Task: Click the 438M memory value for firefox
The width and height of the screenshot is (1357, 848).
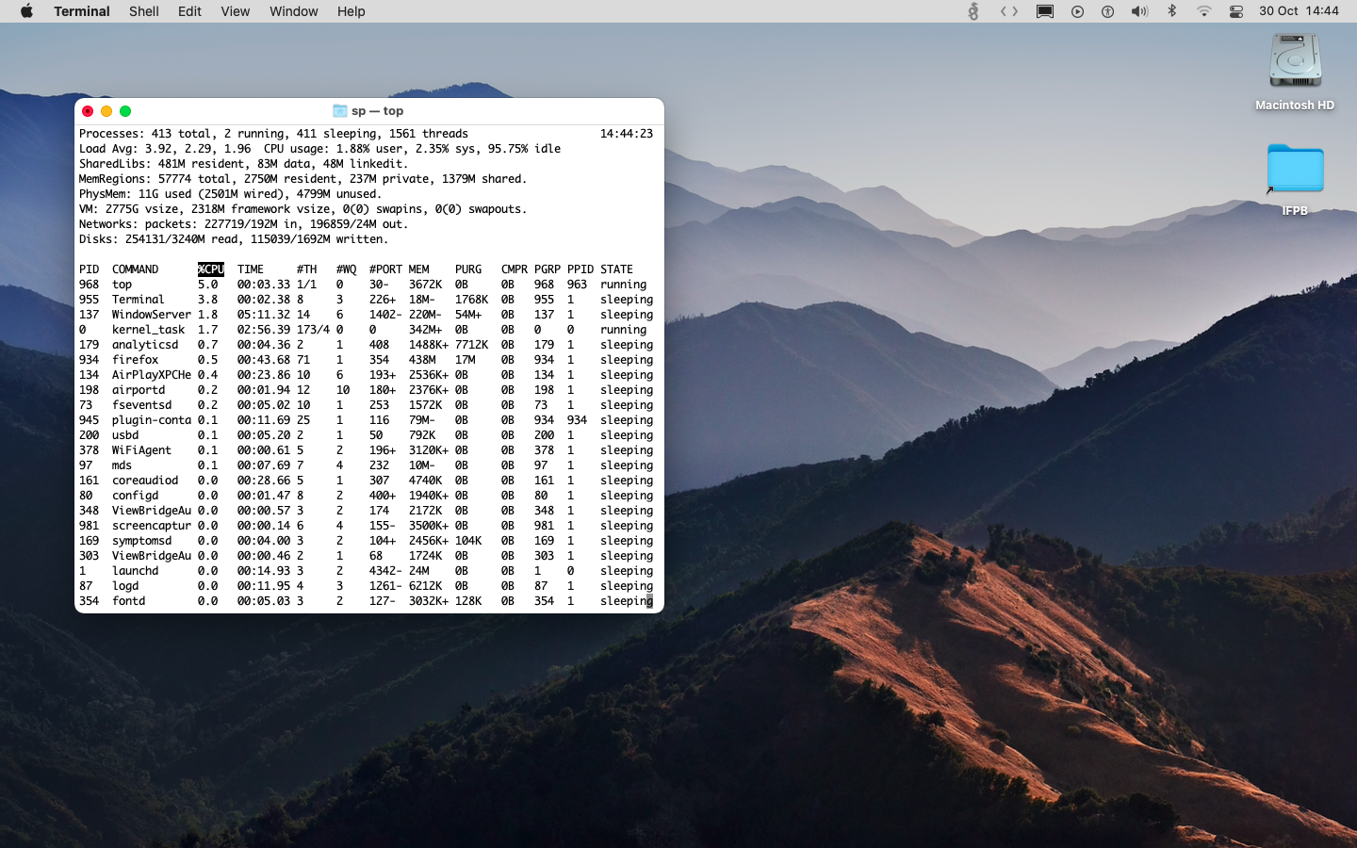Action: pos(422,360)
